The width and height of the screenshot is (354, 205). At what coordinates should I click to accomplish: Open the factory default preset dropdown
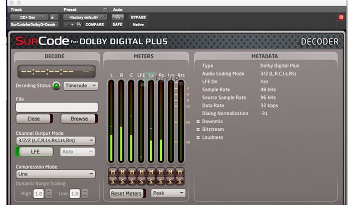point(85,17)
